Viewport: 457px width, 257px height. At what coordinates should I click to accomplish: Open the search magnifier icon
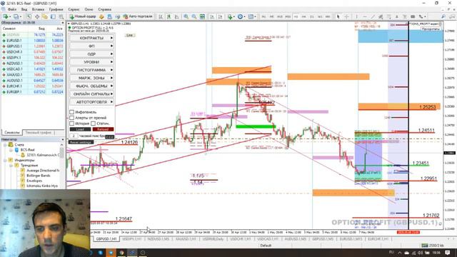click(443, 16)
